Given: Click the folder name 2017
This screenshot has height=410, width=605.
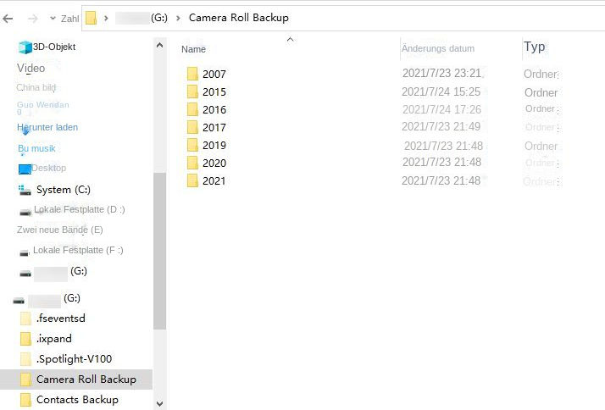Looking at the screenshot, I should pos(214,127).
